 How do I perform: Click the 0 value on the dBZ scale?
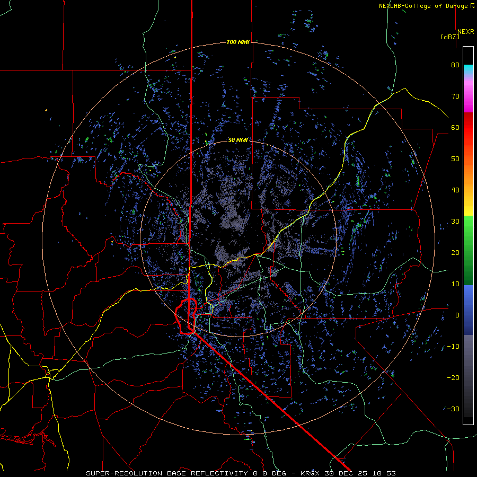(457, 315)
